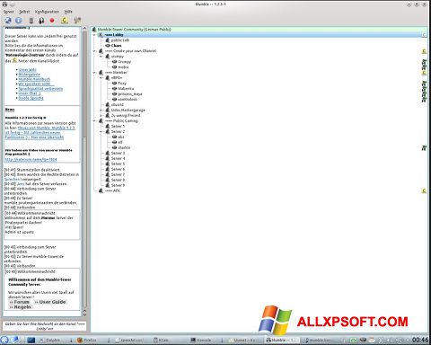Collapse the Create your own Channel branch

click(94, 51)
